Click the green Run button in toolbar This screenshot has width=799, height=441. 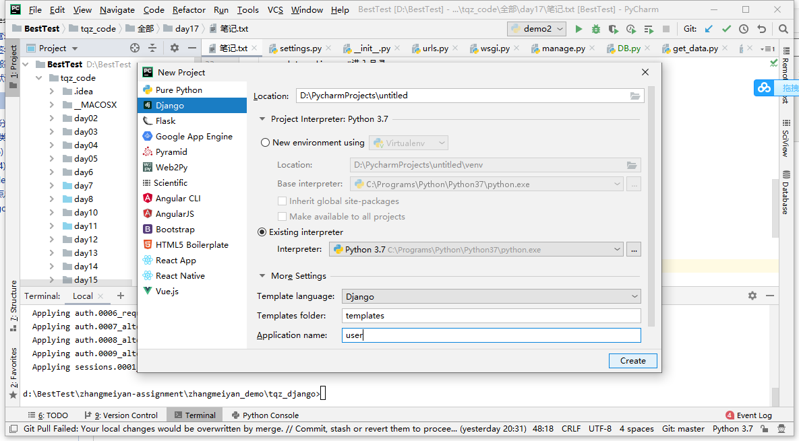click(x=579, y=29)
